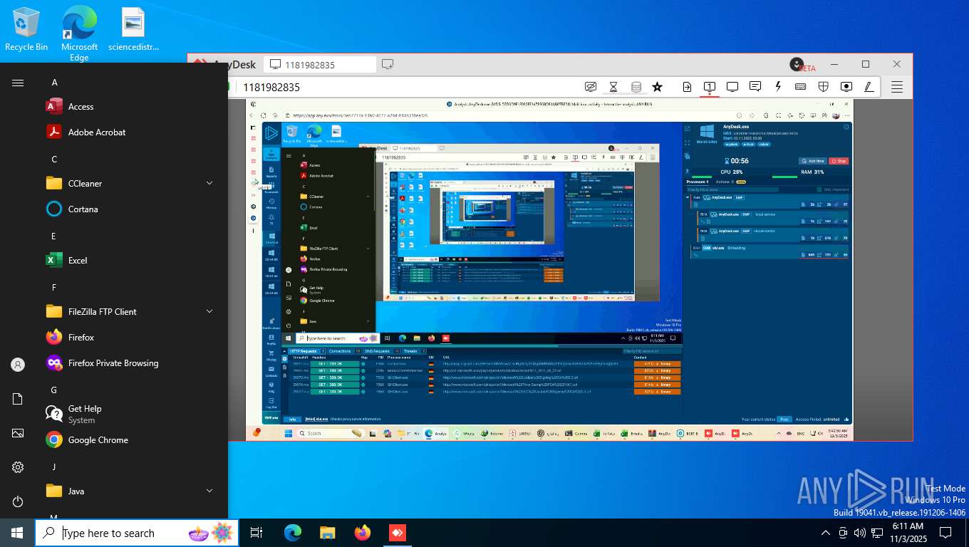Open letter A app index header

click(x=54, y=83)
